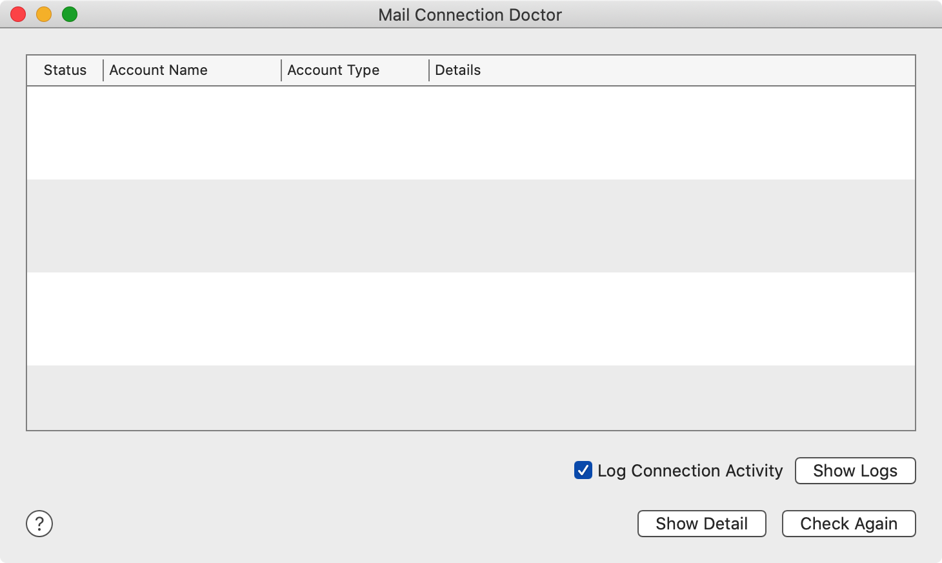The height and width of the screenshot is (563, 942).
Task: Click the bottommost gray band in the table
Action: click(471, 397)
